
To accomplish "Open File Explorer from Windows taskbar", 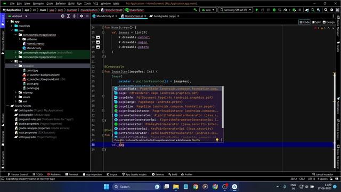I will (176, 187).
